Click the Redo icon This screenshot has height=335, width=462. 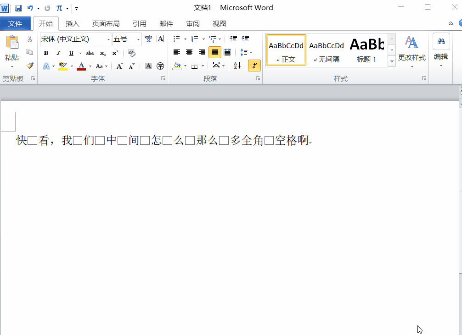click(x=47, y=8)
